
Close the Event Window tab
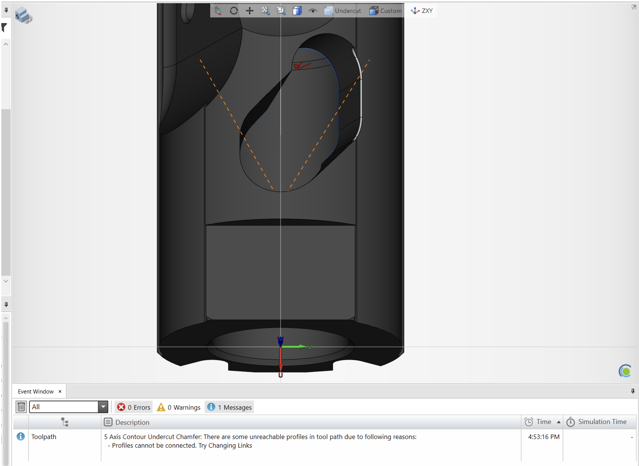(60, 391)
